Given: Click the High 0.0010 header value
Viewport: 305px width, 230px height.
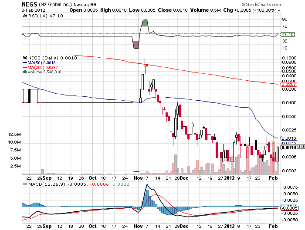Looking at the screenshot, I should (x=113, y=10).
